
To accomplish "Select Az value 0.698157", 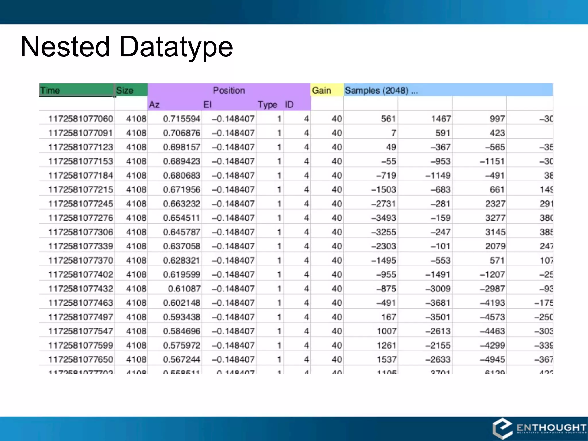I will (181, 147).
